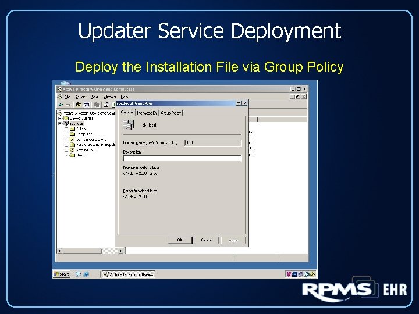Open the View menu

(x=94, y=97)
